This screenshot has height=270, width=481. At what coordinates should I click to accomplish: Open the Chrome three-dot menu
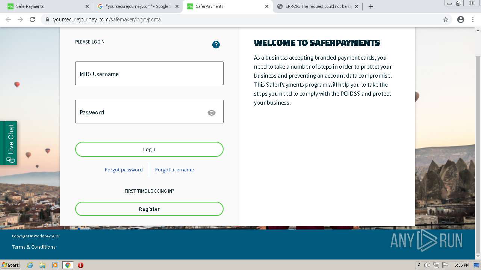[473, 19]
